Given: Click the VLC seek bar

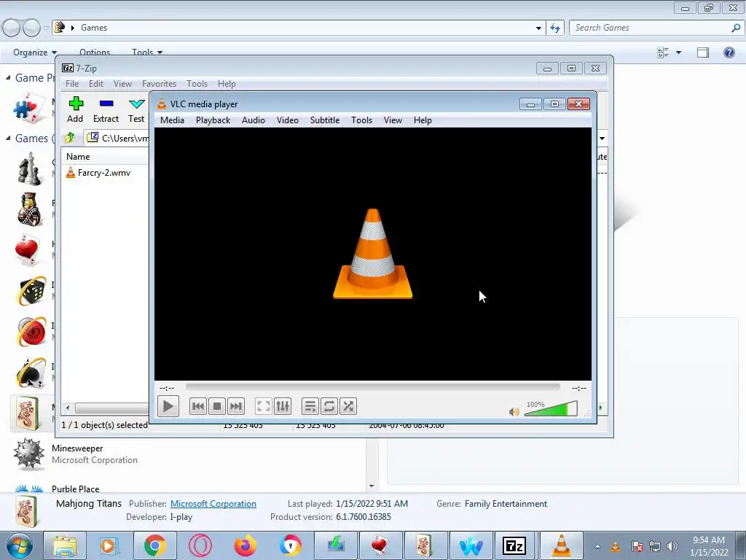Looking at the screenshot, I should tap(372, 388).
